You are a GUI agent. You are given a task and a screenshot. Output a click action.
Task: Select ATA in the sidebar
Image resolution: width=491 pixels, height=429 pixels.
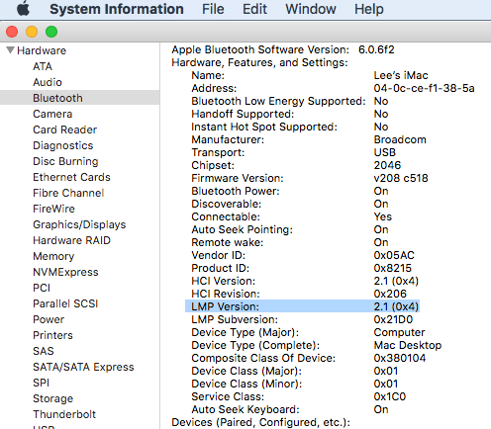(43, 66)
